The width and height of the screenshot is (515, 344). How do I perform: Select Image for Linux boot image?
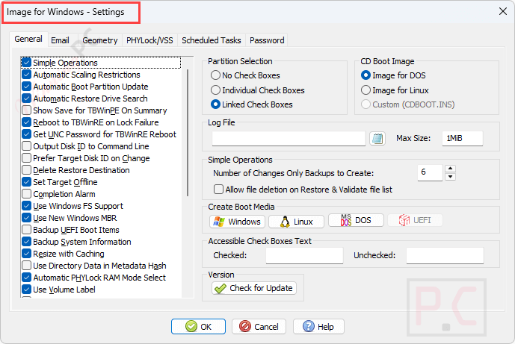(x=366, y=90)
